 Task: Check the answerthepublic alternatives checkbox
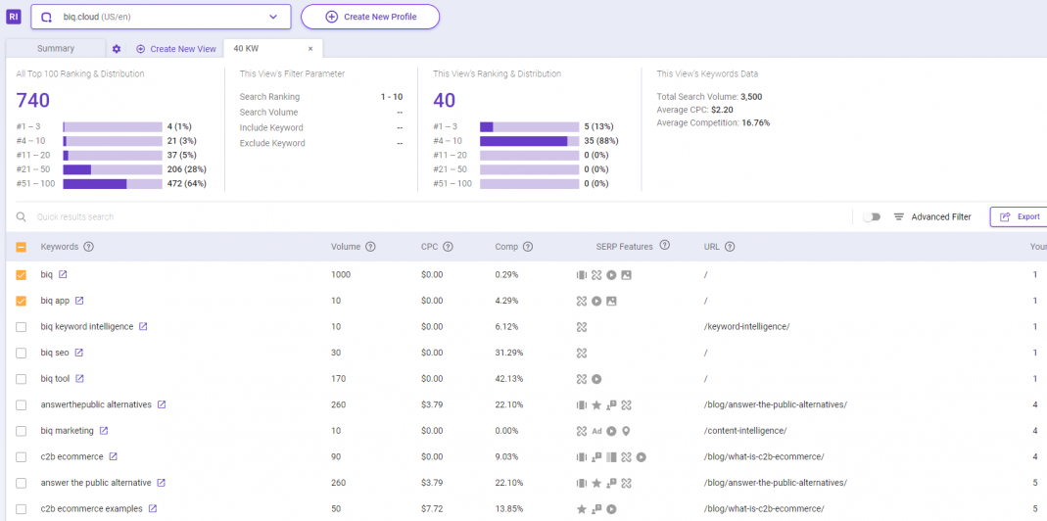[22, 404]
